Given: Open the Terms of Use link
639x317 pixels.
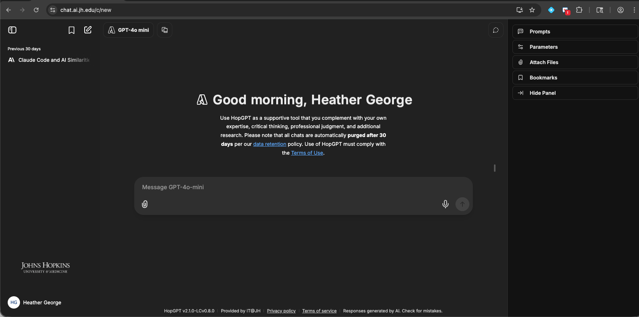Looking at the screenshot, I should coord(307,153).
